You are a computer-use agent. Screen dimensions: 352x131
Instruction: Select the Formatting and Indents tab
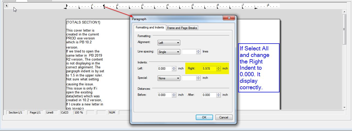click(150, 28)
